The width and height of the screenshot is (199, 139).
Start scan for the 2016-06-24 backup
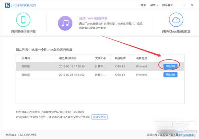click(x=170, y=74)
